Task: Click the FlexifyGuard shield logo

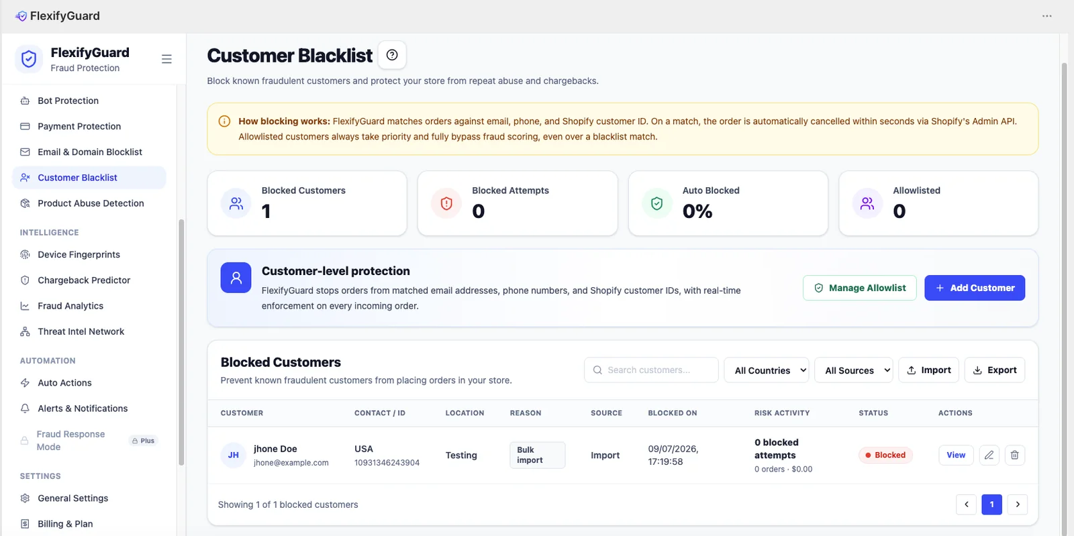Action: coord(29,59)
